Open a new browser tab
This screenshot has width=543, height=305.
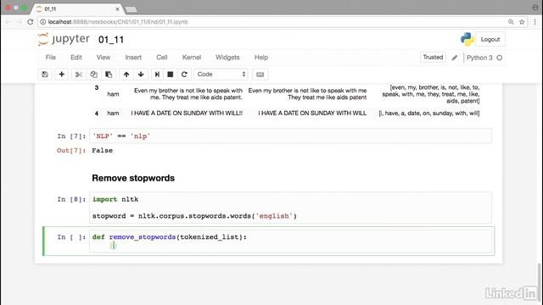click(x=131, y=9)
